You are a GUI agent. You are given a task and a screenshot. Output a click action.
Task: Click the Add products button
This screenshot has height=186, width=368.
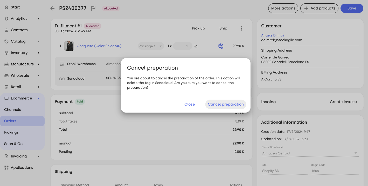[319, 8]
